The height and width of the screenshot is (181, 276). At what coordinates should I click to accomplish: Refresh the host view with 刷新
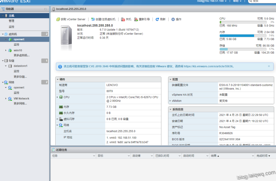click(x=157, y=19)
